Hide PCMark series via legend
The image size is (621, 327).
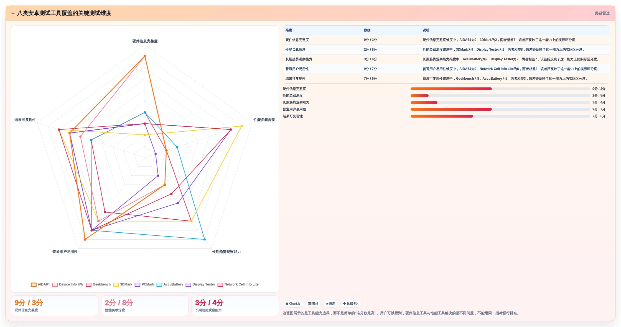[144, 284]
